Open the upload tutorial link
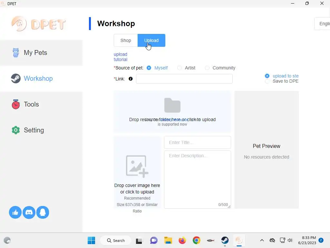The image size is (330, 248). [x=121, y=57]
